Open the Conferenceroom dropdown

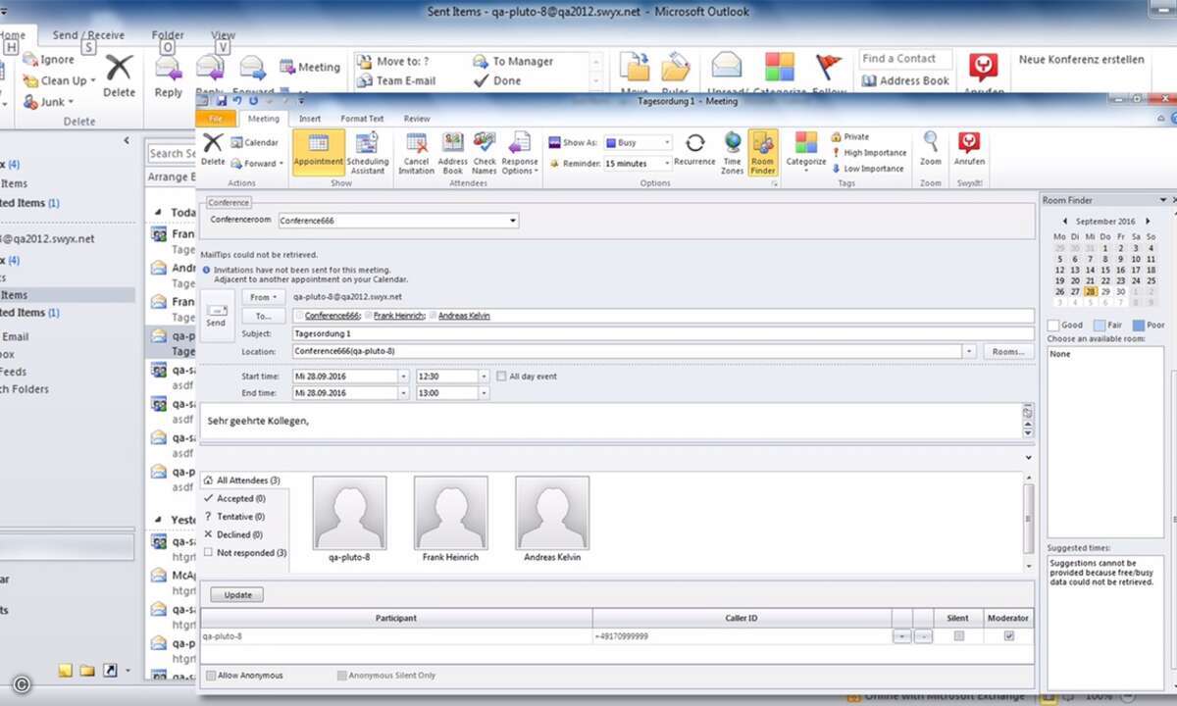(512, 221)
